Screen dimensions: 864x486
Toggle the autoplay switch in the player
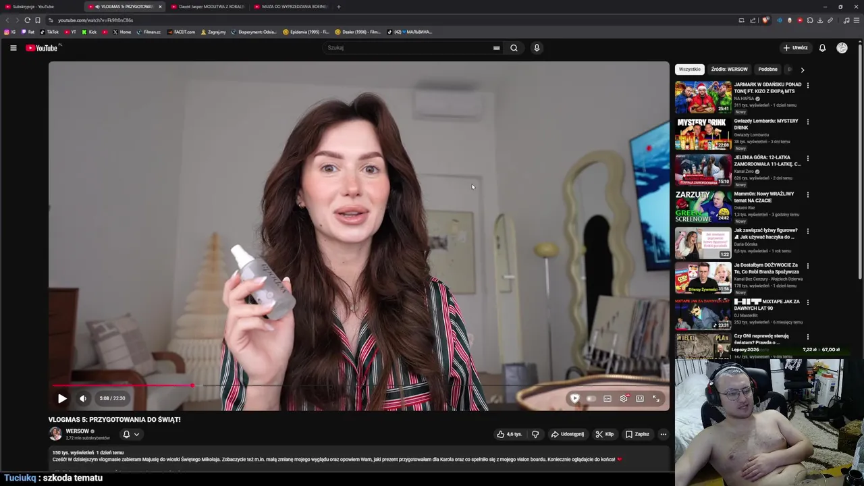591,398
